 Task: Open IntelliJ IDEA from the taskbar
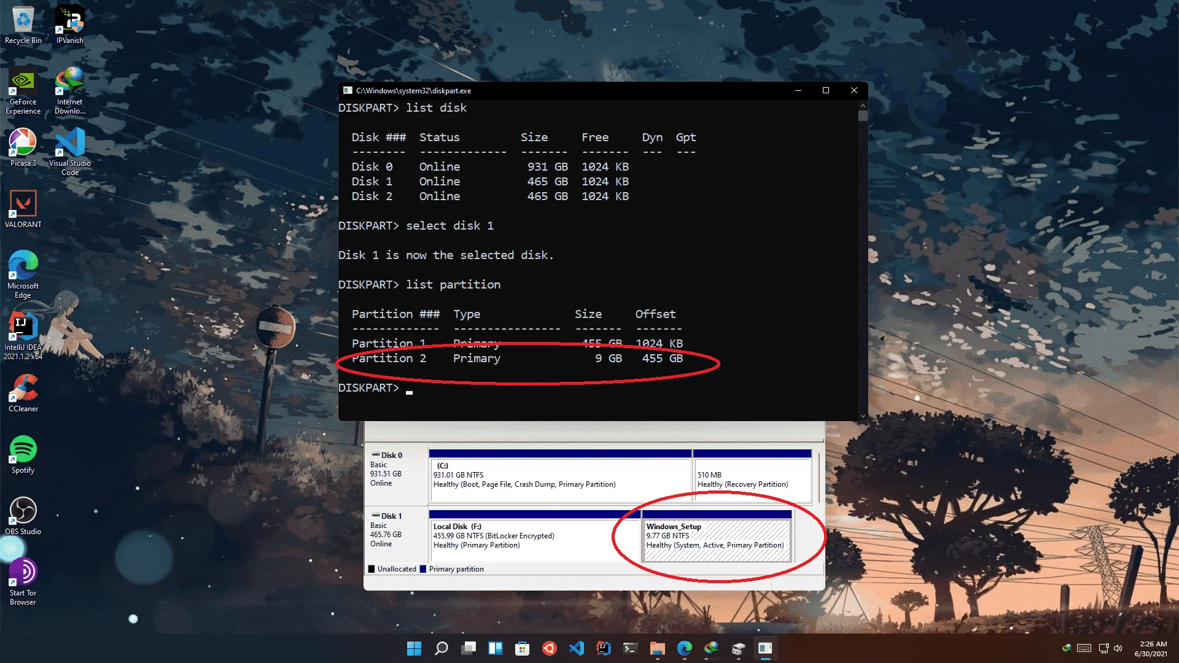pos(604,648)
